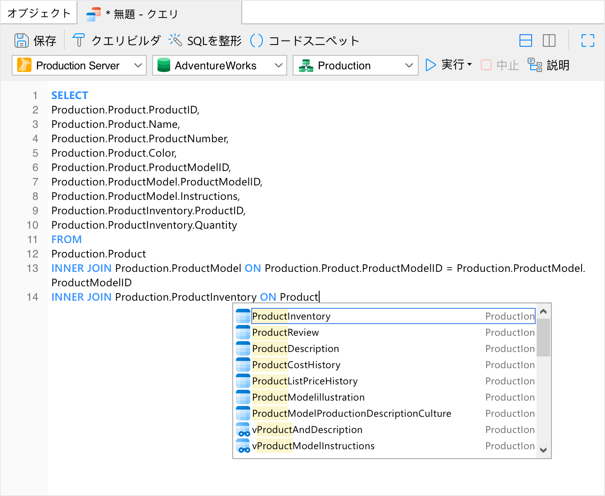Click the Explain (説明) icon
This screenshot has width=605, height=496.
click(535, 65)
